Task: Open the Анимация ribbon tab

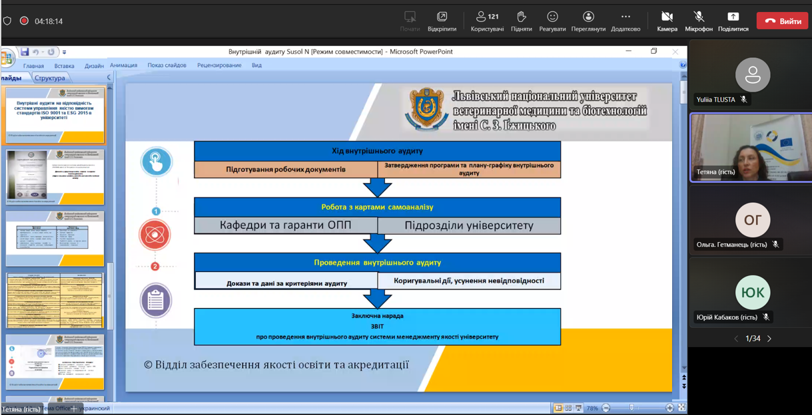Action: click(x=124, y=65)
